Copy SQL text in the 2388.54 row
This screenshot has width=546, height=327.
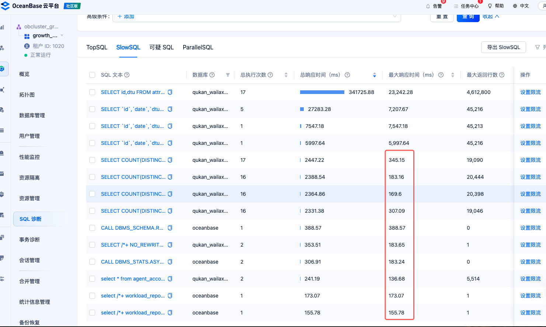(x=170, y=177)
